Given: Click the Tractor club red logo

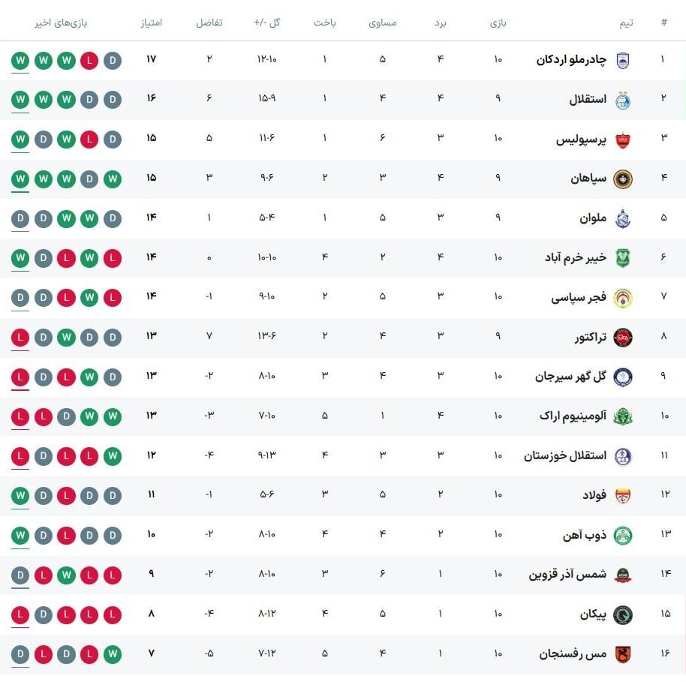Looking at the screenshot, I should [x=622, y=338].
